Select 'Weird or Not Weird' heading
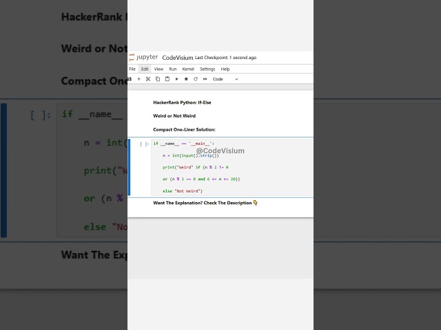 tap(174, 116)
